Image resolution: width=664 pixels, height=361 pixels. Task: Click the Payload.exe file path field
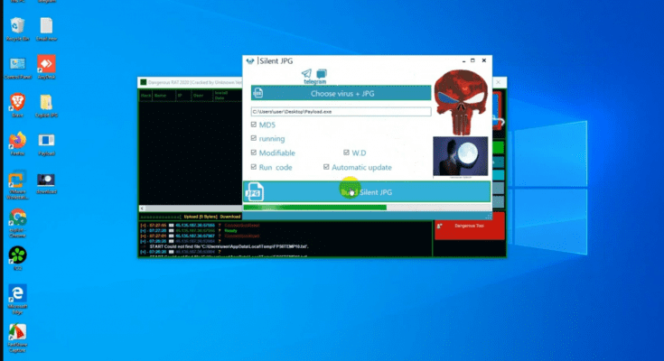[341, 111]
